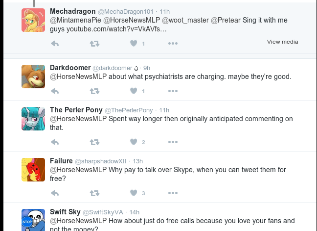
Task: Reply to Darkdoomer's tweet
Action: [x=55, y=91]
